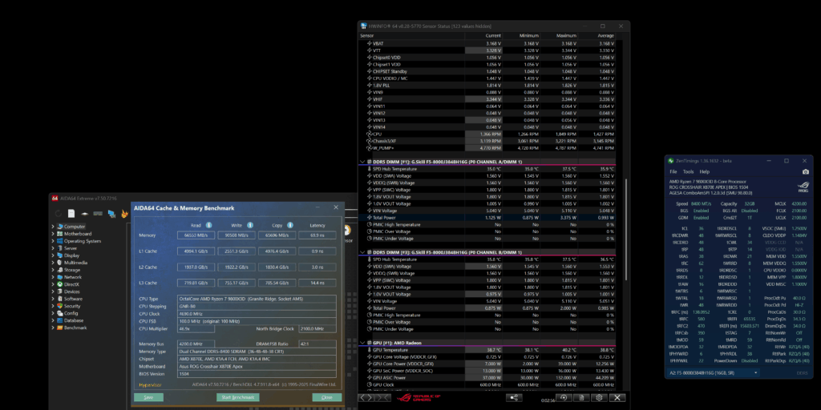The image size is (821, 410).
Task: Click the ROG logo in ZenTimings
Action: pyautogui.click(x=803, y=186)
